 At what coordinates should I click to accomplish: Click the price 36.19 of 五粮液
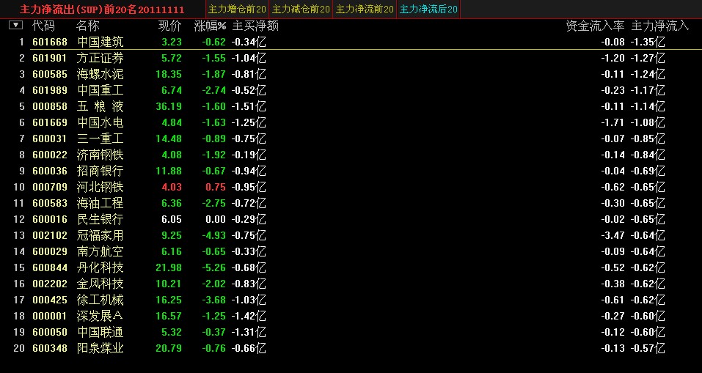(169, 106)
